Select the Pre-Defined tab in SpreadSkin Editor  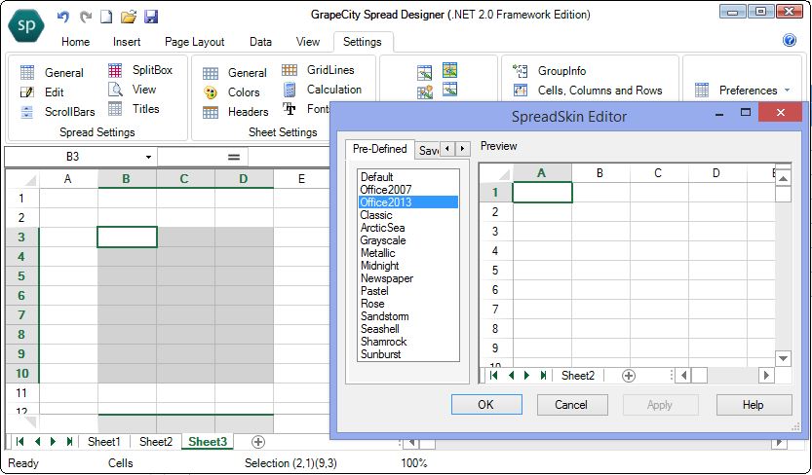(x=379, y=149)
